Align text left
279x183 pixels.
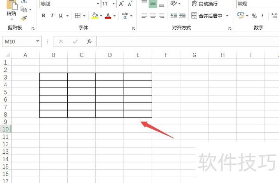(x=144, y=16)
